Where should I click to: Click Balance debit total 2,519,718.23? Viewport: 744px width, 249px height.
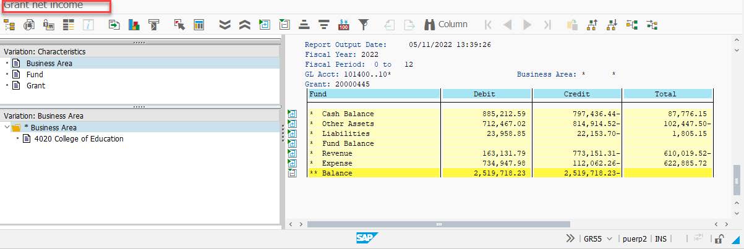click(x=499, y=173)
